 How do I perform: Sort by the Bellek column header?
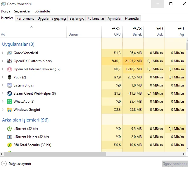point(133,32)
